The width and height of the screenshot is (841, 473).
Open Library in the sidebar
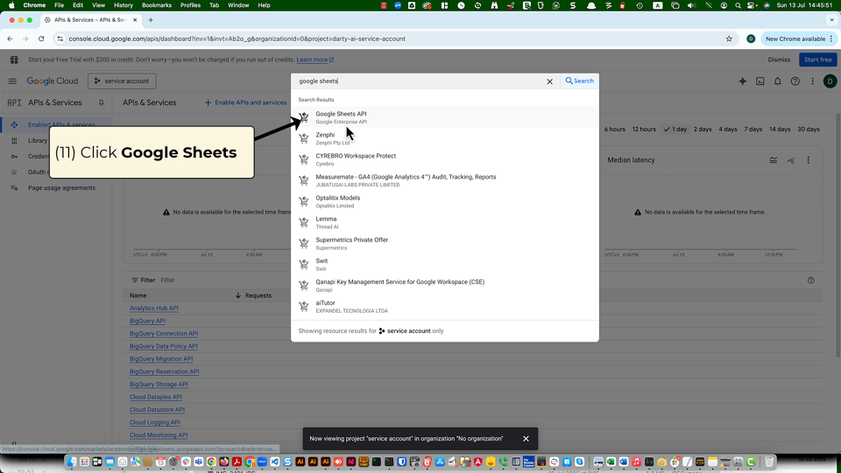(38, 140)
